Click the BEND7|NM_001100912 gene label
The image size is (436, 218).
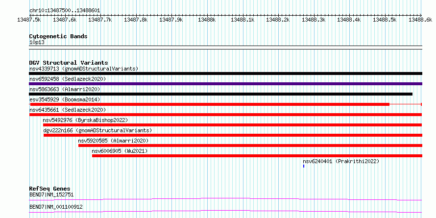(x=56, y=207)
